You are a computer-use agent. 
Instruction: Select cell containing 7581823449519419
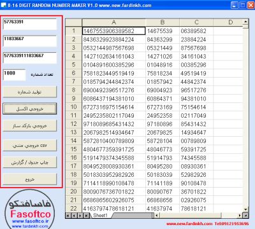(113, 73)
